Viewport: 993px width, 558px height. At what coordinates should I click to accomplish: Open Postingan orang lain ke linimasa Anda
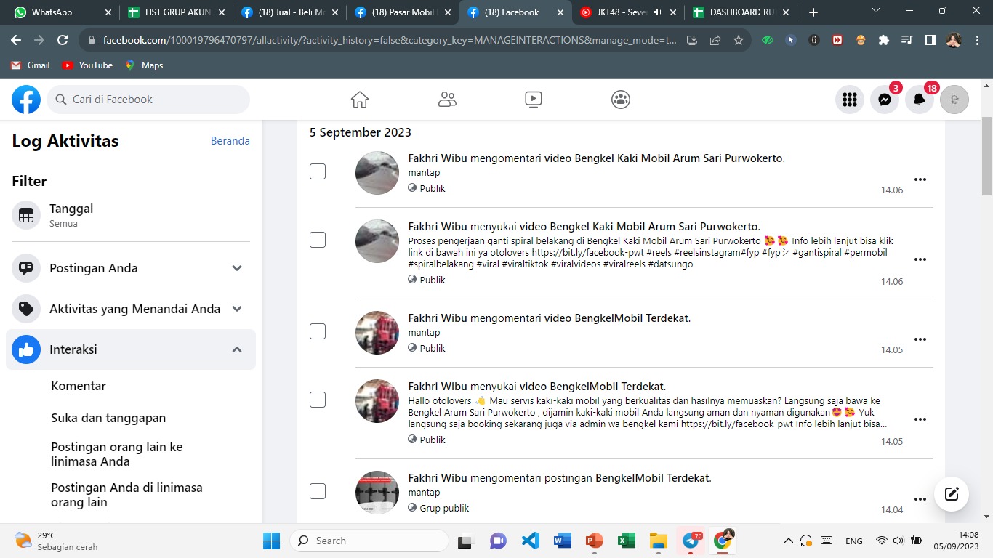click(117, 454)
